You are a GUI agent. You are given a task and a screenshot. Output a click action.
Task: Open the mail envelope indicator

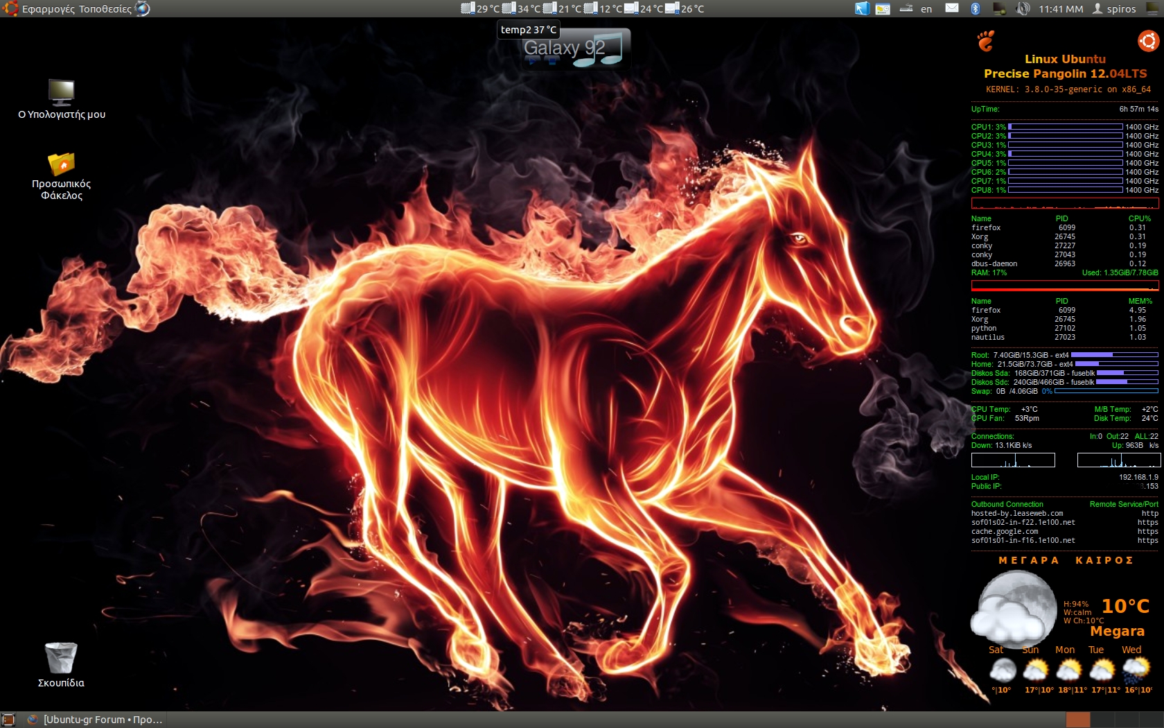[952, 9]
